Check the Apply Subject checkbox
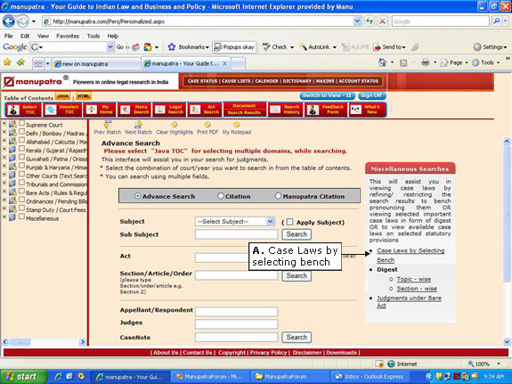512x384 pixels. tap(289, 222)
